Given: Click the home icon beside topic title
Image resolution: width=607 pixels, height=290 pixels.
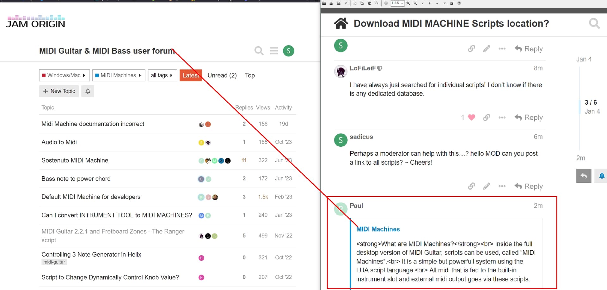Looking at the screenshot, I should (x=341, y=23).
